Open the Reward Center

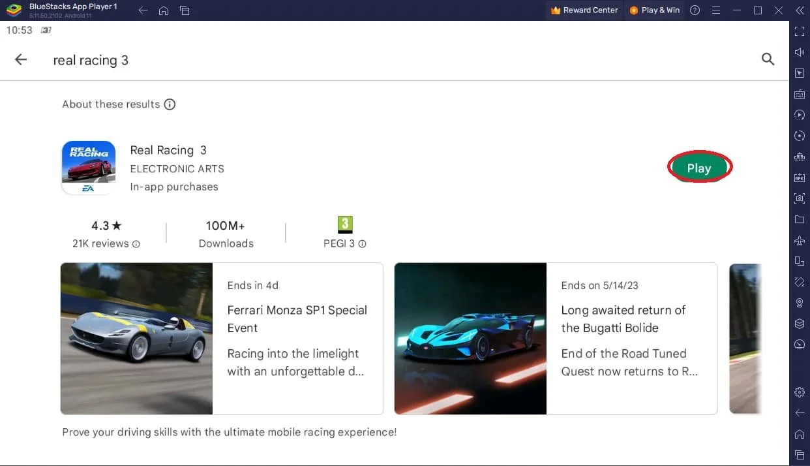click(x=584, y=10)
